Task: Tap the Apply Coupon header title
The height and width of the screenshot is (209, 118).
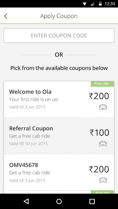Action: pyautogui.click(x=59, y=16)
